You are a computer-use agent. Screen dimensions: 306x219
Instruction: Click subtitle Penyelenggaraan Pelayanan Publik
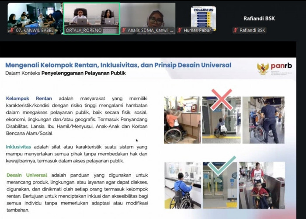[83, 73]
